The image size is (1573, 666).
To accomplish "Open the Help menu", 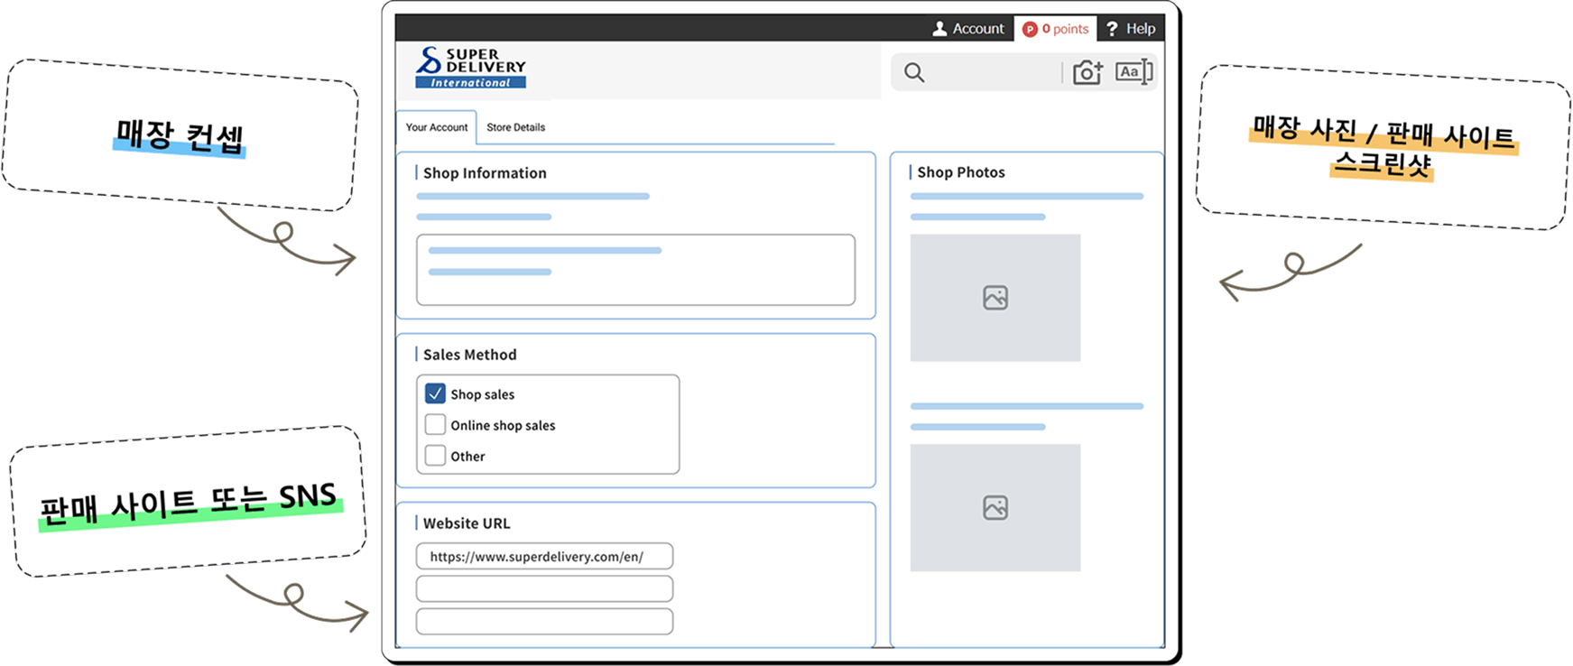I will tap(1130, 29).
